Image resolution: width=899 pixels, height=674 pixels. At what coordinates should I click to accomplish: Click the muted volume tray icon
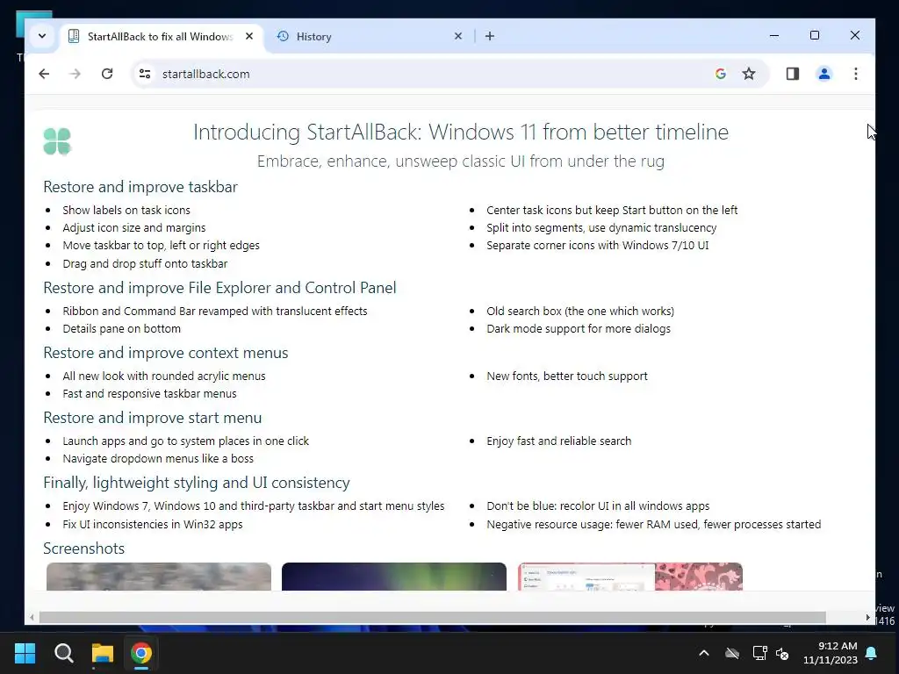[782, 653]
